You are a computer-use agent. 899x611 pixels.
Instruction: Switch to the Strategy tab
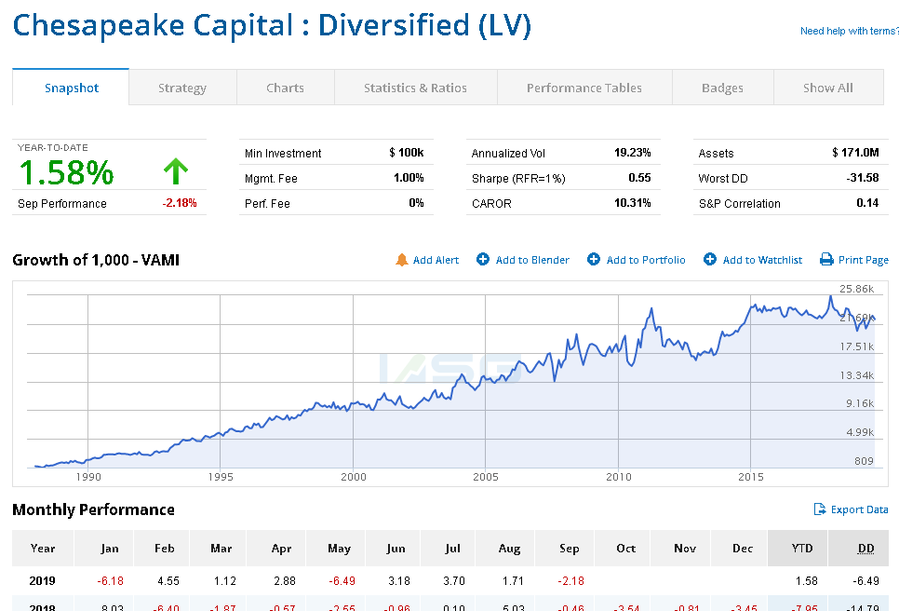(182, 88)
